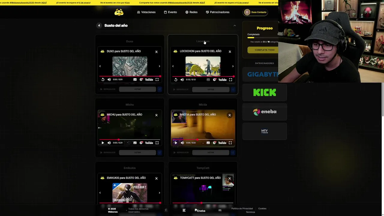Show previous suggestion on DUXO video
The height and width of the screenshot is (216, 384).
click(100, 66)
